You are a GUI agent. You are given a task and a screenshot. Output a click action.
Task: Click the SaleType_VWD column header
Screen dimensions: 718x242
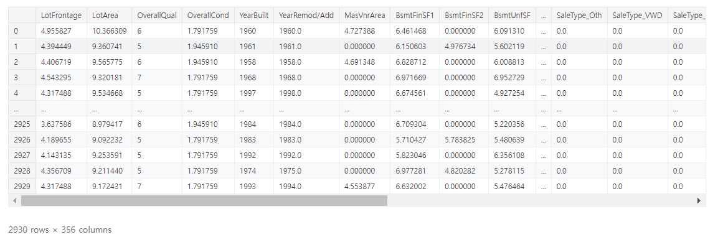(x=638, y=15)
